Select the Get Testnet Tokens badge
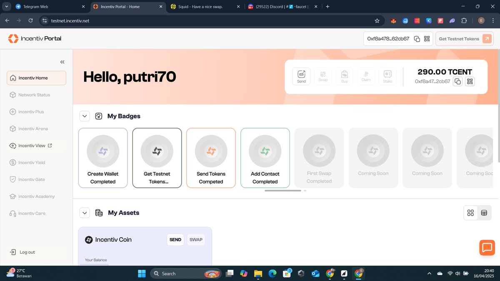 (x=157, y=158)
